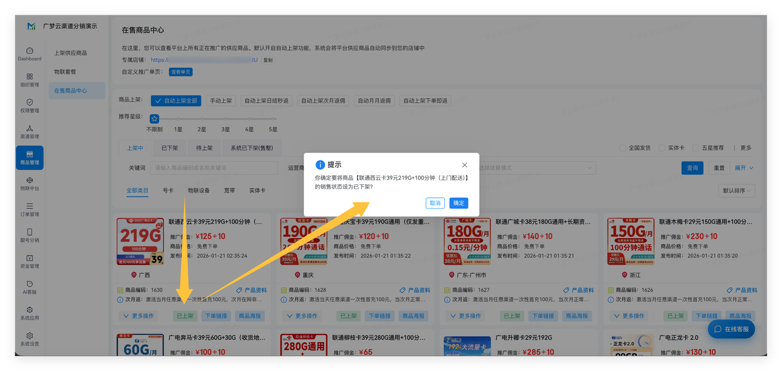
Task: Open AI客服 in the sidebar
Action: [30, 287]
